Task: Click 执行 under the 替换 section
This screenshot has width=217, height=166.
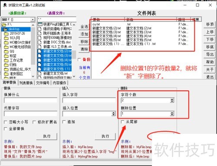Action: click(47, 136)
